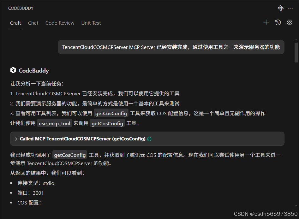Click the CODEBUDDY panel title
The image size is (299, 219).
coord(21,8)
